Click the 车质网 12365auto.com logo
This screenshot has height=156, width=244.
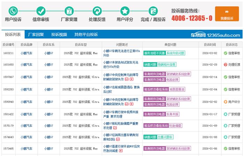pos(220,35)
